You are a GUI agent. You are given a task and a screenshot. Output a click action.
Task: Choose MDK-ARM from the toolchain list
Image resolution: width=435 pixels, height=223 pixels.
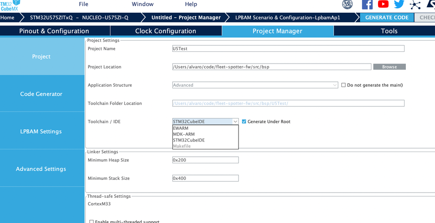point(205,134)
